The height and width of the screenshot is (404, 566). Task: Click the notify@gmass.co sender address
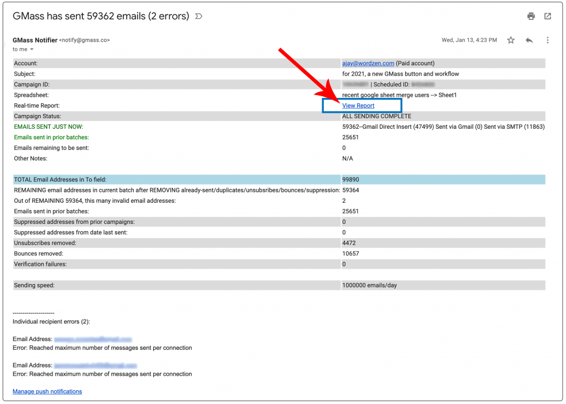[x=85, y=40]
